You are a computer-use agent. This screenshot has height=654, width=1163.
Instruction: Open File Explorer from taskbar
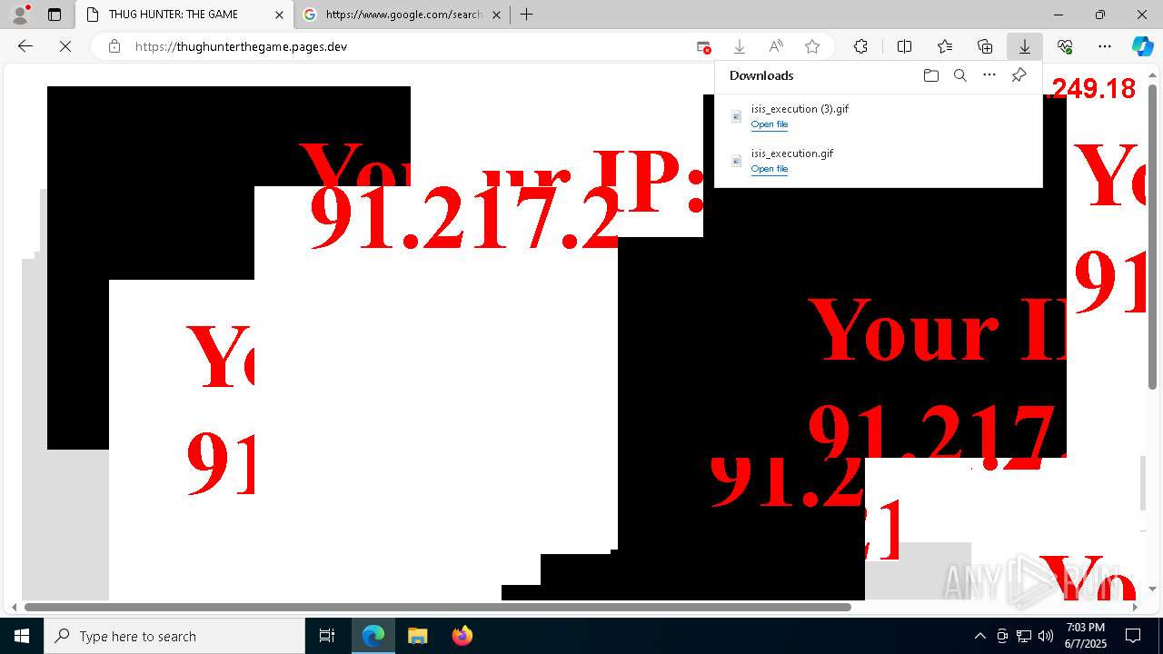pyautogui.click(x=417, y=636)
